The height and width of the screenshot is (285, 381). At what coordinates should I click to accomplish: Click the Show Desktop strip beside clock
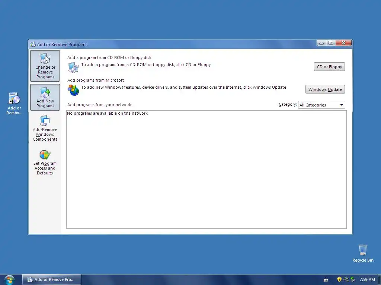(379, 279)
